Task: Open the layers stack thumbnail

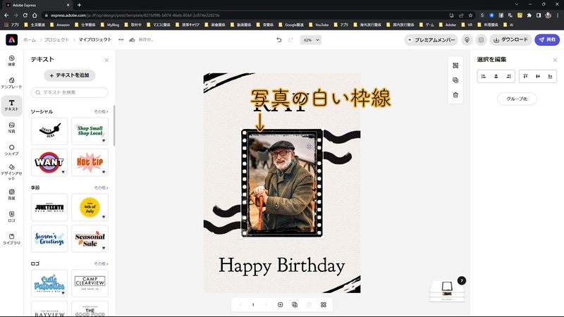Action: [447, 290]
